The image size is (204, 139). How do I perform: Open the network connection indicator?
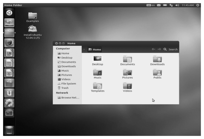[171, 5]
